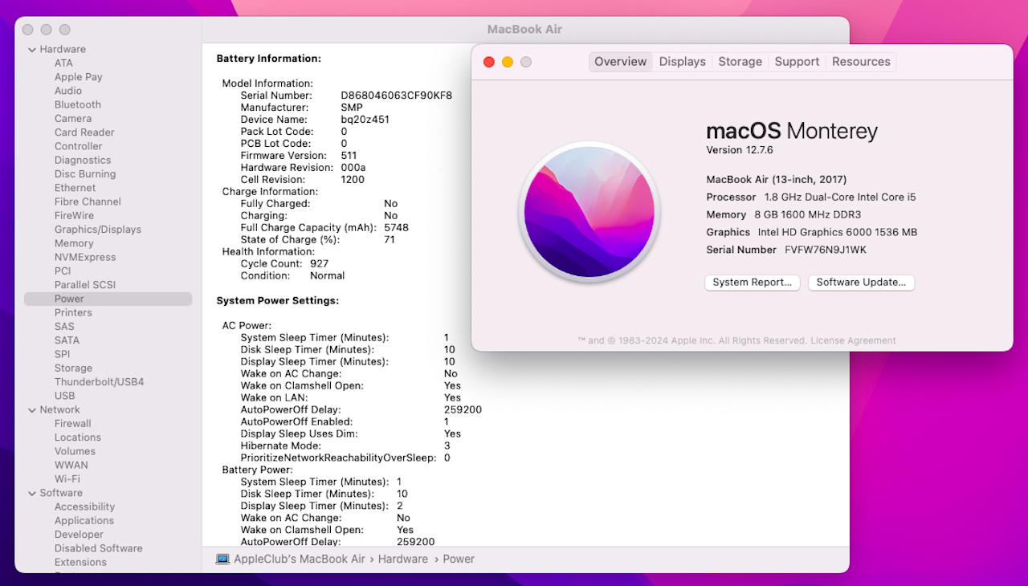1028x586 pixels.
Task: Select Camera in the sidebar
Action: click(x=73, y=119)
